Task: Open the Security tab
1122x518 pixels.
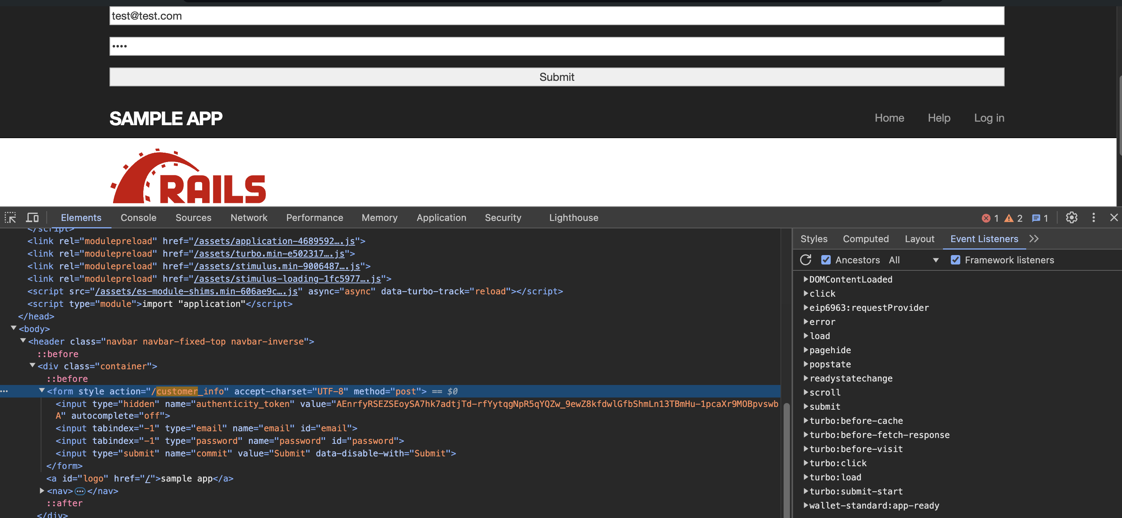Action: 503,218
